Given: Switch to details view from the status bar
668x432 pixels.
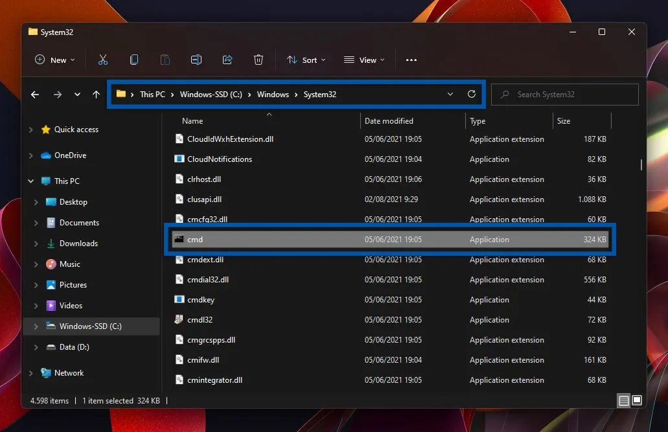Looking at the screenshot, I should click(623, 400).
